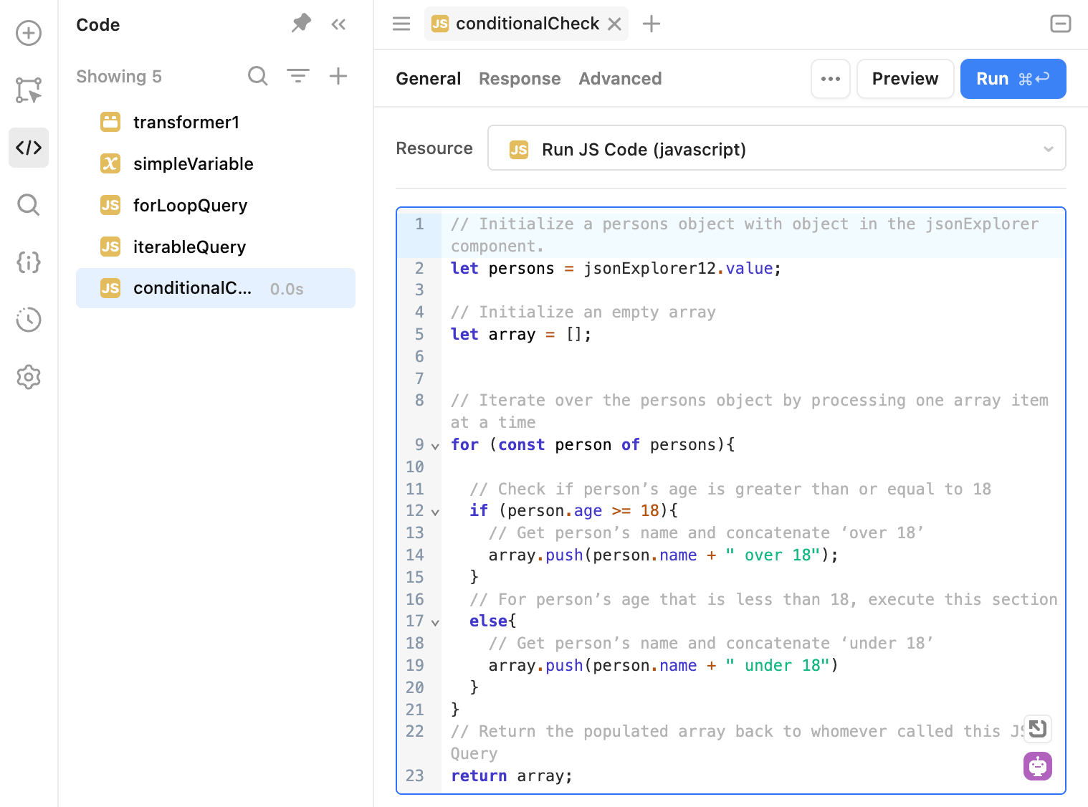Switch to the General tab
Image resolution: width=1088 pixels, height=807 pixels.
(x=429, y=79)
